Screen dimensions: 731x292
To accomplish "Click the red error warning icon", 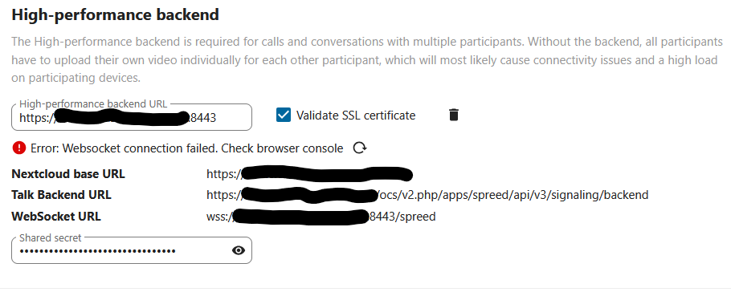I will 19,148.
